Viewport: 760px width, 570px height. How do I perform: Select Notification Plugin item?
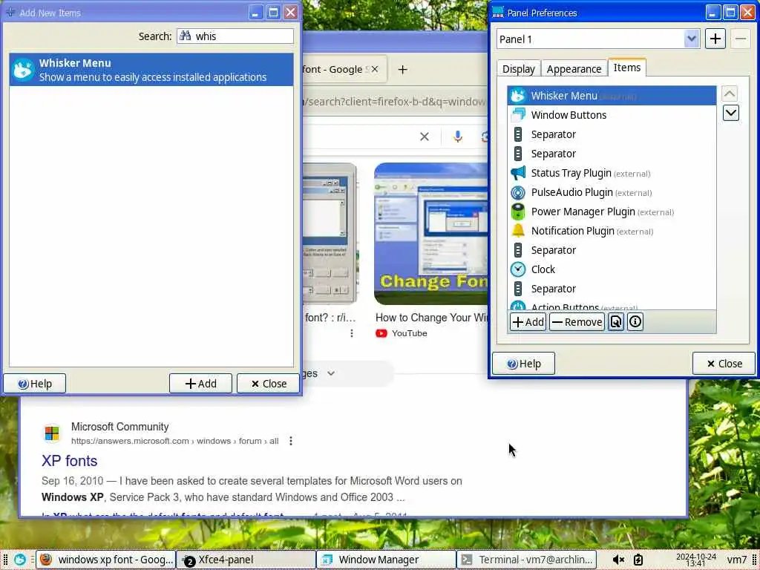[x=612, y=231]
